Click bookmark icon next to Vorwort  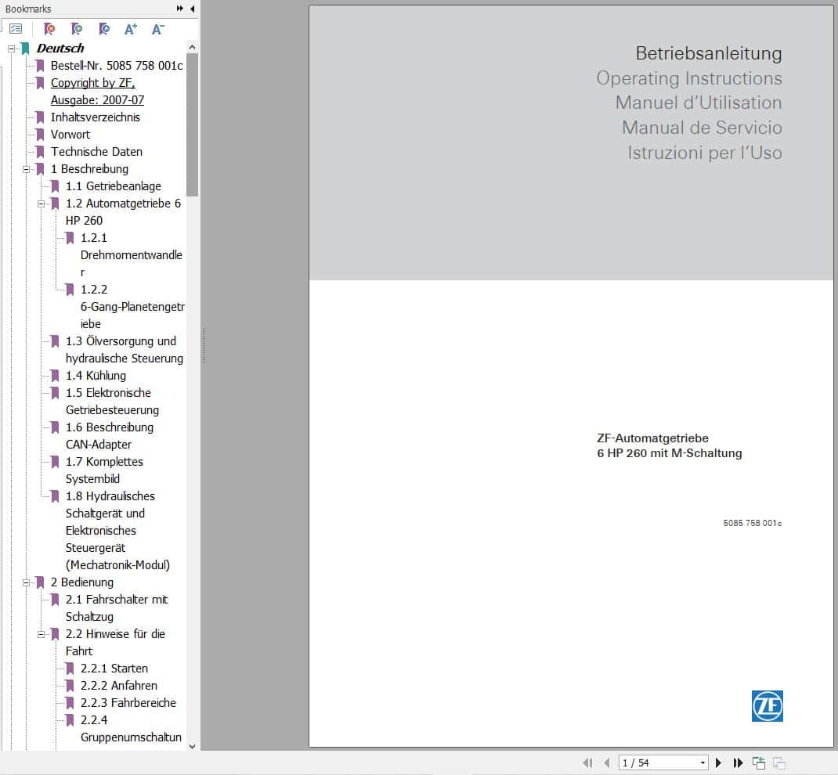tap(39, 135)
